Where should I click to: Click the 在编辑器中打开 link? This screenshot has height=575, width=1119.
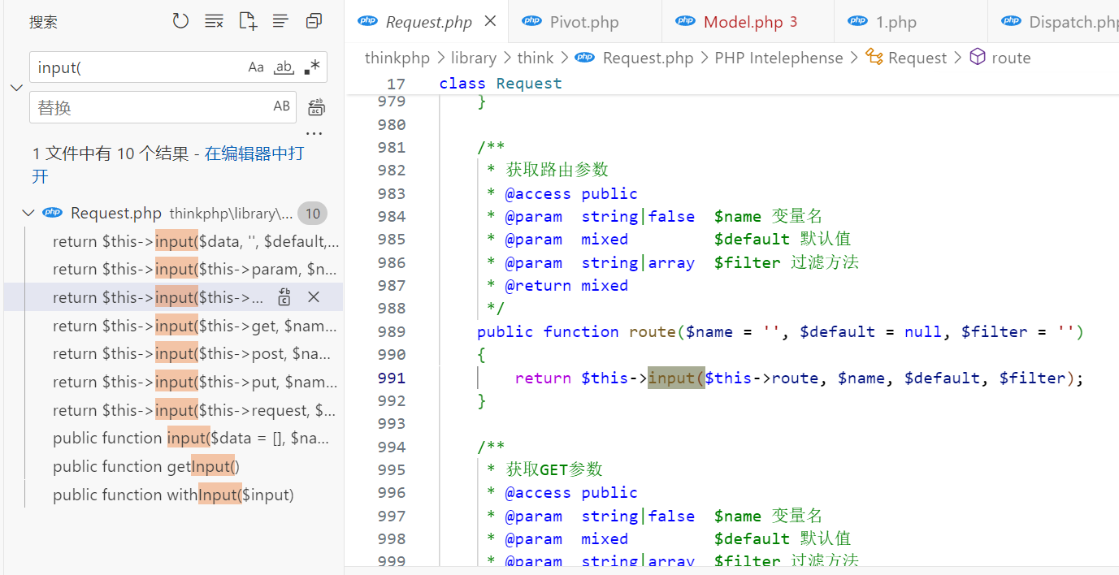pyautogui.click(x=254, y=153)
